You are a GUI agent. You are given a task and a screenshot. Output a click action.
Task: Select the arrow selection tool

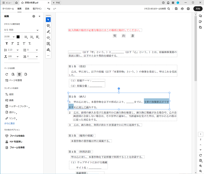[48, 20]
